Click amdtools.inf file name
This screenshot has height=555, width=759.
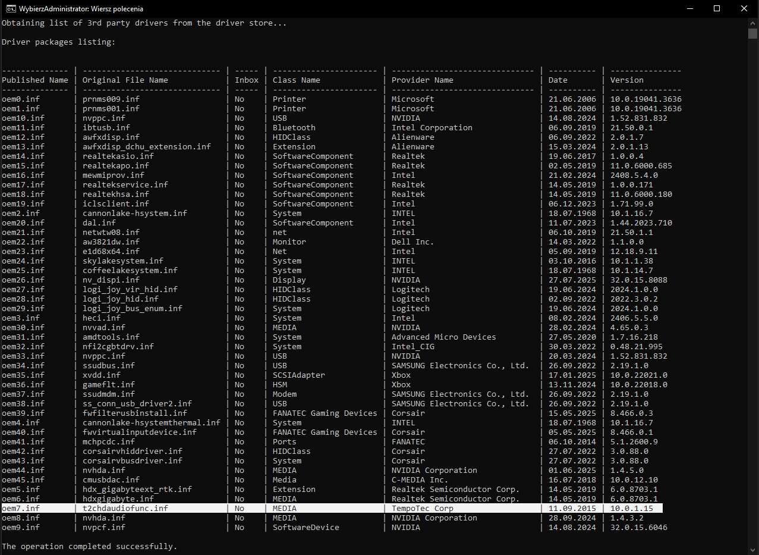coord(111,337)
